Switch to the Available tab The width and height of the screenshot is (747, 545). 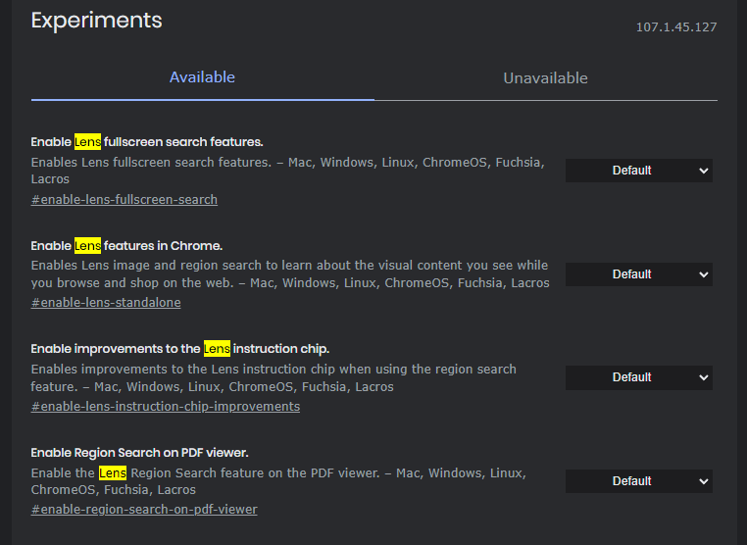(x=202, y=77)
